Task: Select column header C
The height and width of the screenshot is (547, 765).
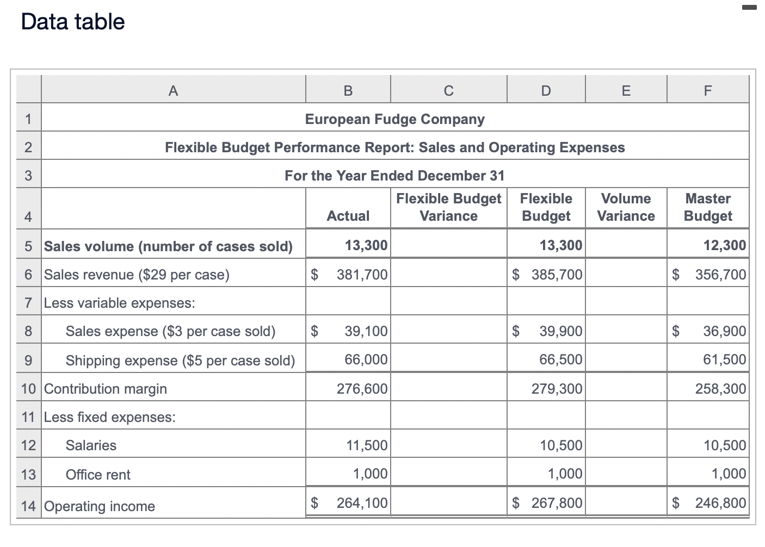Action: pyautogui.click(x=448, y=90)
